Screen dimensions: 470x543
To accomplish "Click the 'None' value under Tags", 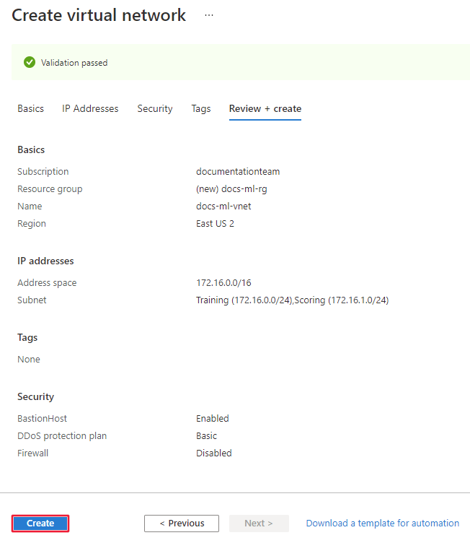I will (29, 360).
